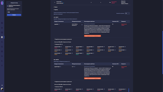Expand the Пакеты section

[x=55, y=7]
